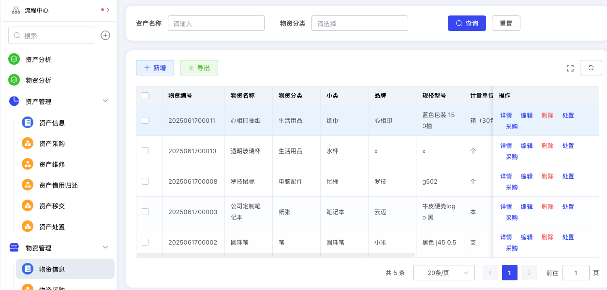Collapse the 资产管理 menu group chevron
Image resolution: width=607 pixels, height=290 pixels.
[105, 101]
